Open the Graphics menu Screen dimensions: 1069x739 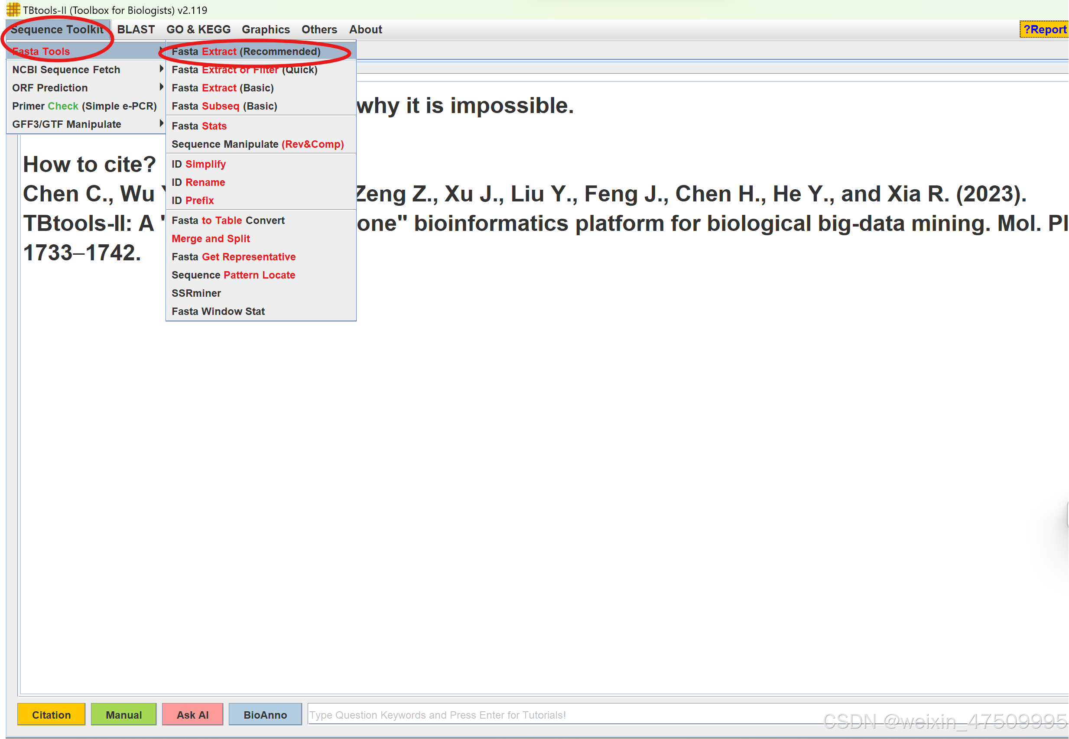tap(265, 29)
